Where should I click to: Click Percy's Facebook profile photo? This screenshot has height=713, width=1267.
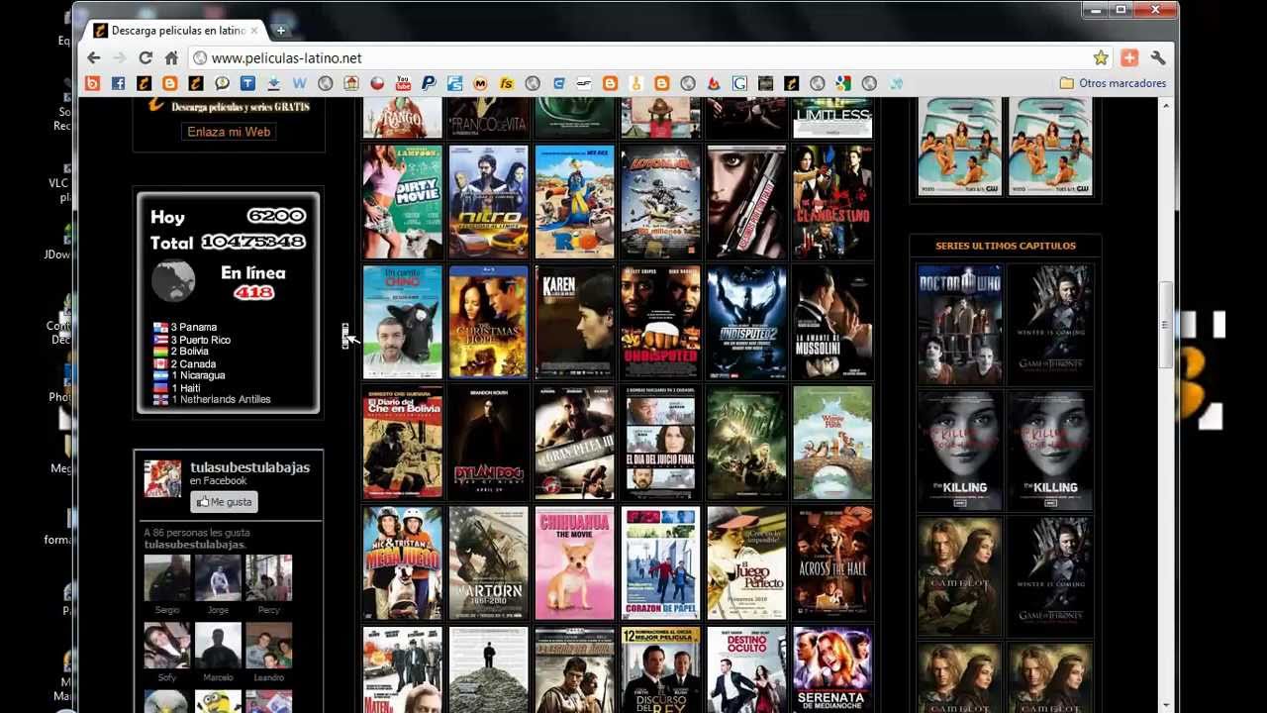[x=268, y=578]
